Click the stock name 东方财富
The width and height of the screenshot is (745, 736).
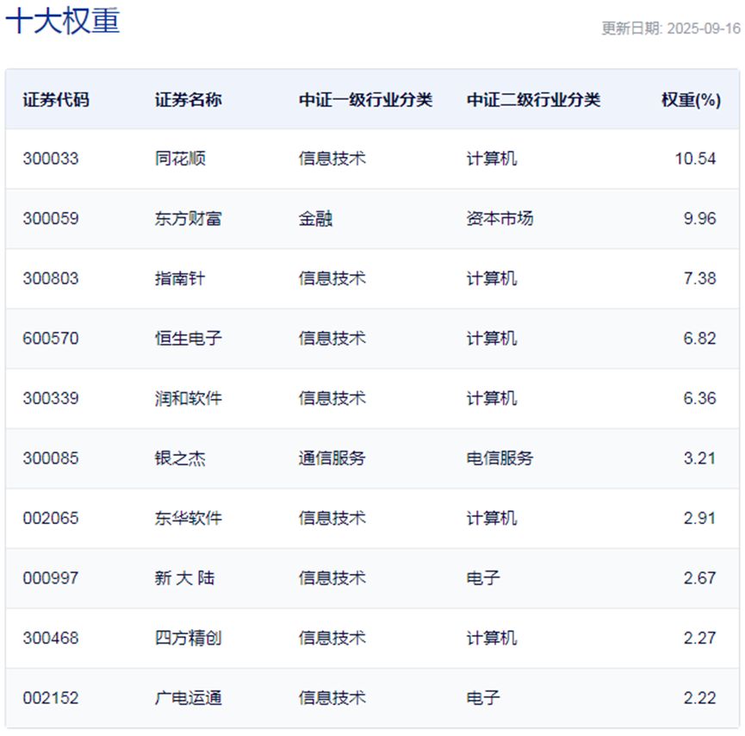tap(188, 218)
